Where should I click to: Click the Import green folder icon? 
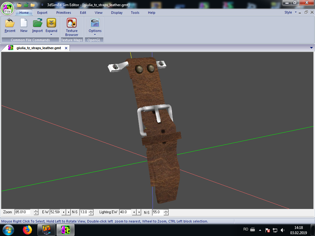[37, 23]
